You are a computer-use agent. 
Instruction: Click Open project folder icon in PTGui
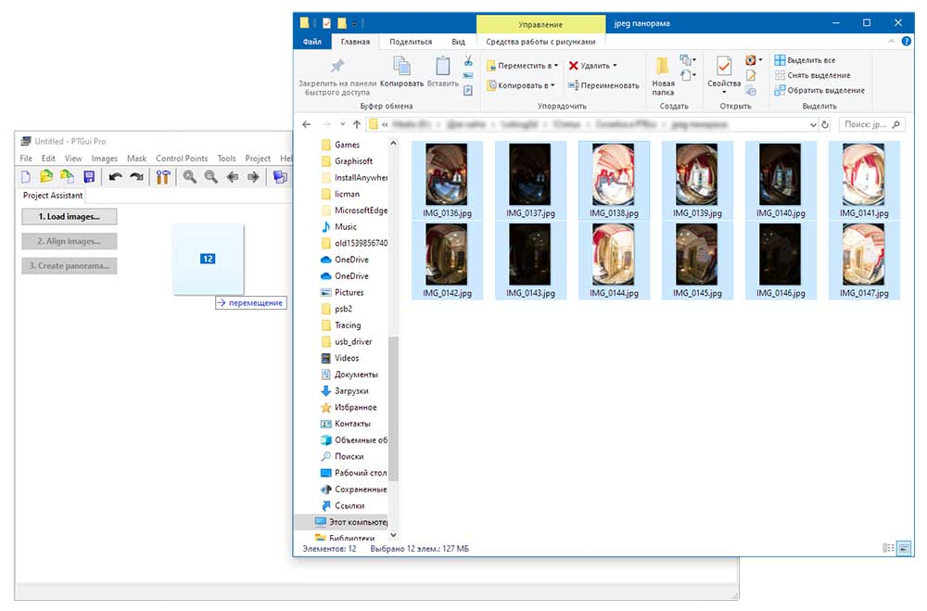coord(46,176)
